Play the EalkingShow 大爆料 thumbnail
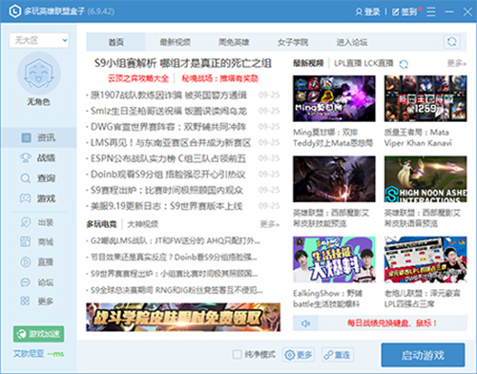The height and width of the screenshot is (374, 477). pos(334,260)
